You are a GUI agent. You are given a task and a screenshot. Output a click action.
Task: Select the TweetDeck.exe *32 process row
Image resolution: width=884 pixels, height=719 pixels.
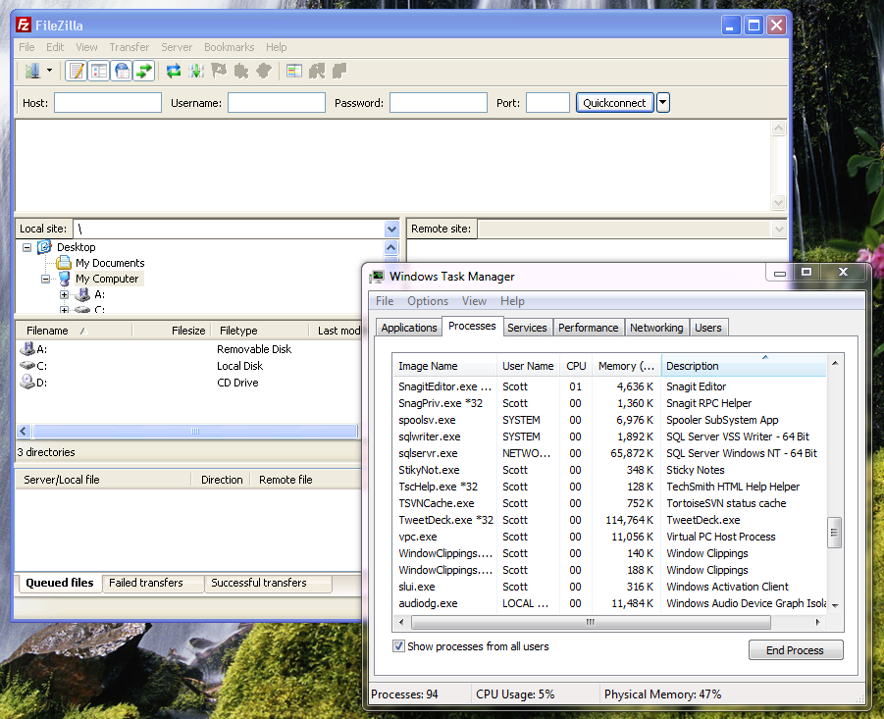(609, 520)
